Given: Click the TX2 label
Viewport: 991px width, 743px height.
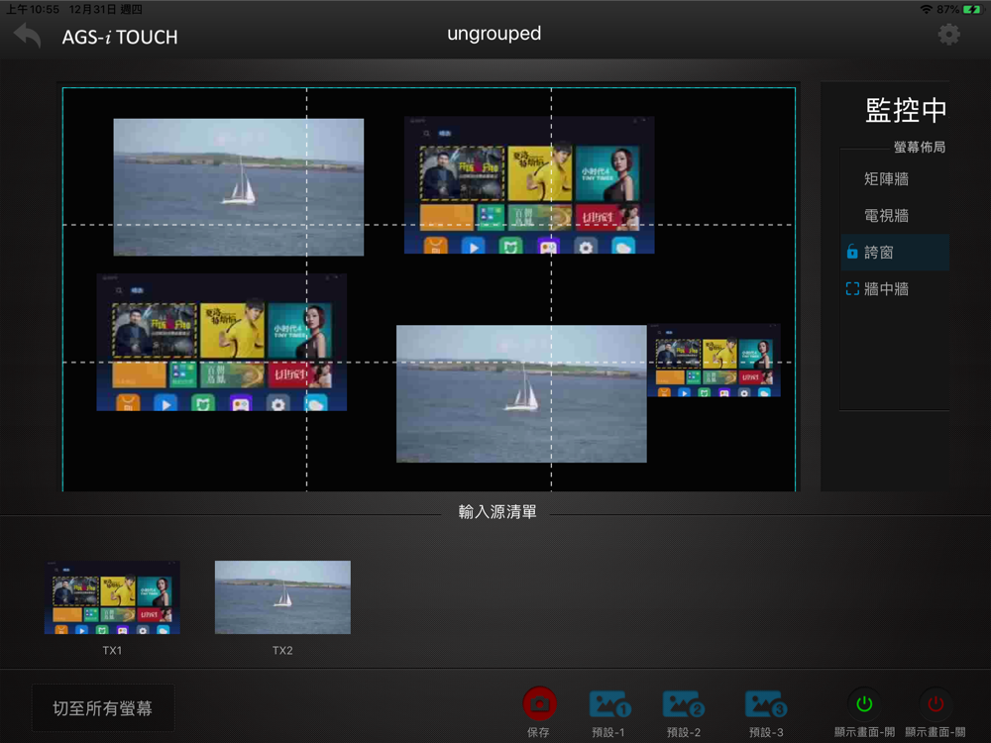Looking at the screenshot, I should [x=282, y=650].
